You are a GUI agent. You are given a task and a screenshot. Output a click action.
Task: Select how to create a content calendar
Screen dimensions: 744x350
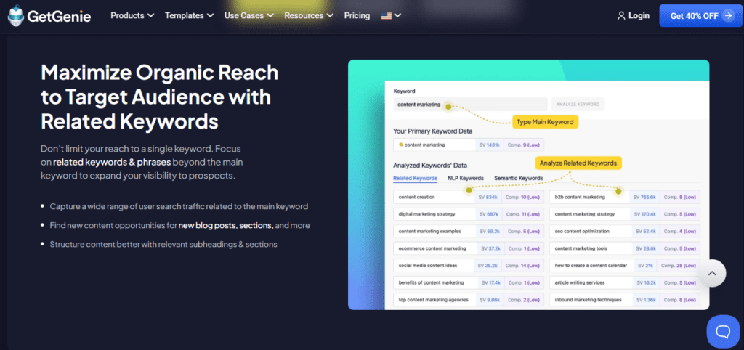(625, 265)
